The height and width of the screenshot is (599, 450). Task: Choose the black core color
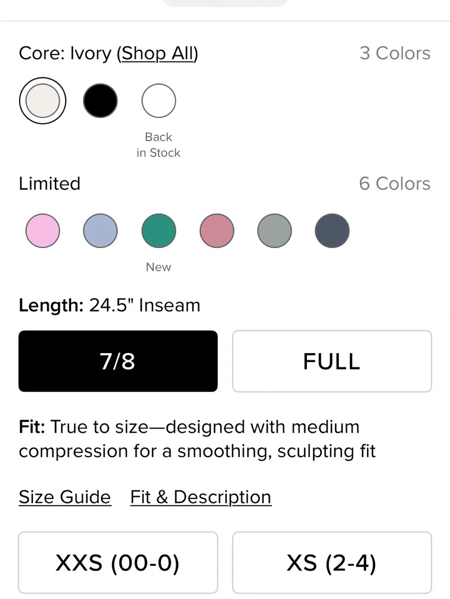pos(100,101)
